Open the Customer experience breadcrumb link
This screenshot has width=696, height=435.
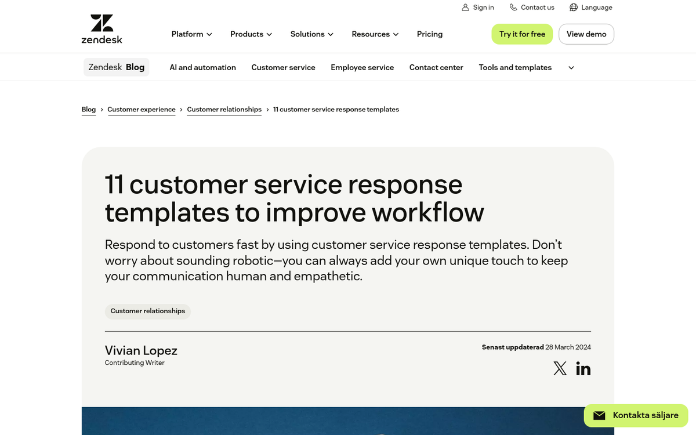142,109
